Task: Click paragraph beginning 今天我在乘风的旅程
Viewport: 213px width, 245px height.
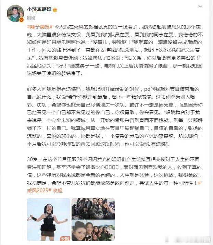Action: coord(115,50)
